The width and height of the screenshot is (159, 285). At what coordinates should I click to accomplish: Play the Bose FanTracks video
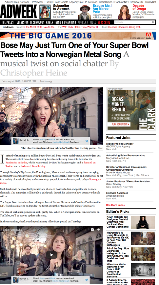(x=51, y=255)
